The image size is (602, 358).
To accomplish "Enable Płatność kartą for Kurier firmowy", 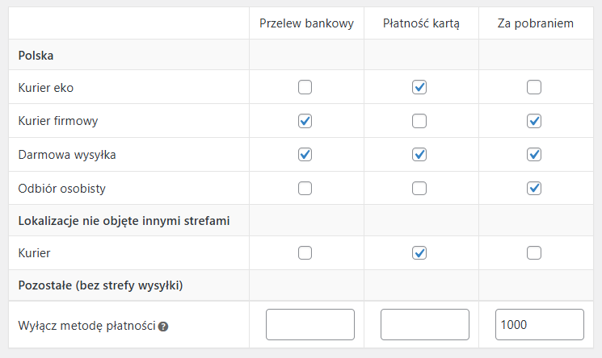I will point(419,121).
